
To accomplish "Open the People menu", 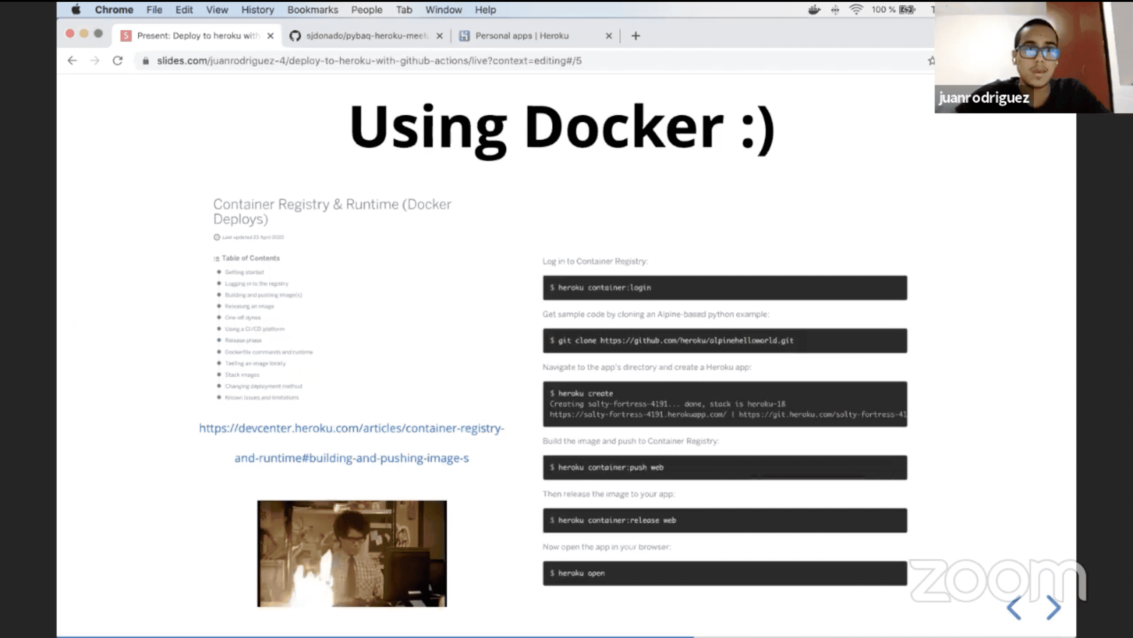I will [x=366, y=10].
